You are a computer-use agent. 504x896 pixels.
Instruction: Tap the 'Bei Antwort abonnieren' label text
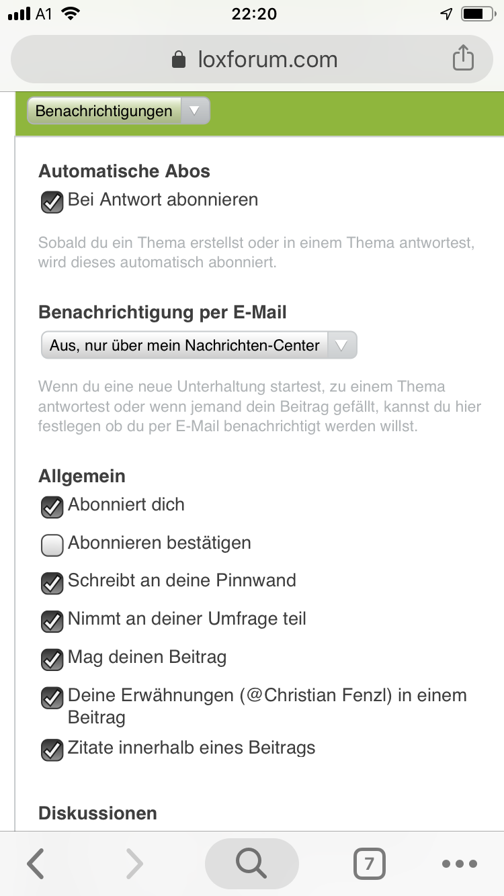point(163,199)
